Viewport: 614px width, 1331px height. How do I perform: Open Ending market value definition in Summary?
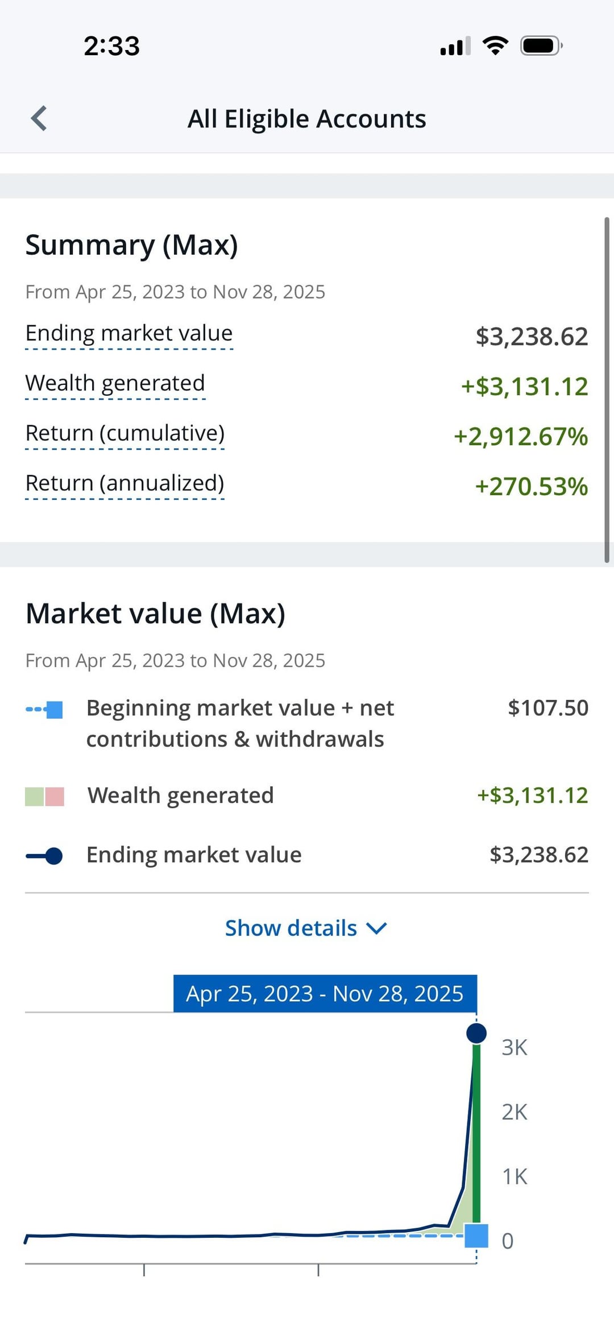[x=129, y=333]
